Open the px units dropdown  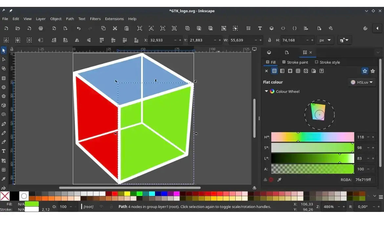pyautogui.click(x=325, y=40)
